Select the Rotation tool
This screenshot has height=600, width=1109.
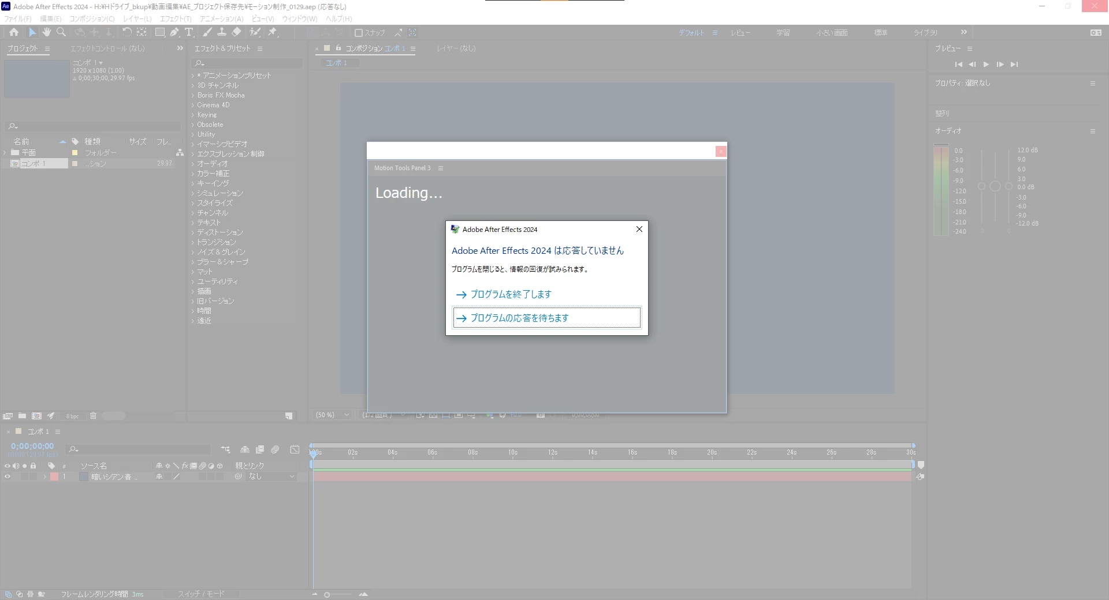(127, 32)
